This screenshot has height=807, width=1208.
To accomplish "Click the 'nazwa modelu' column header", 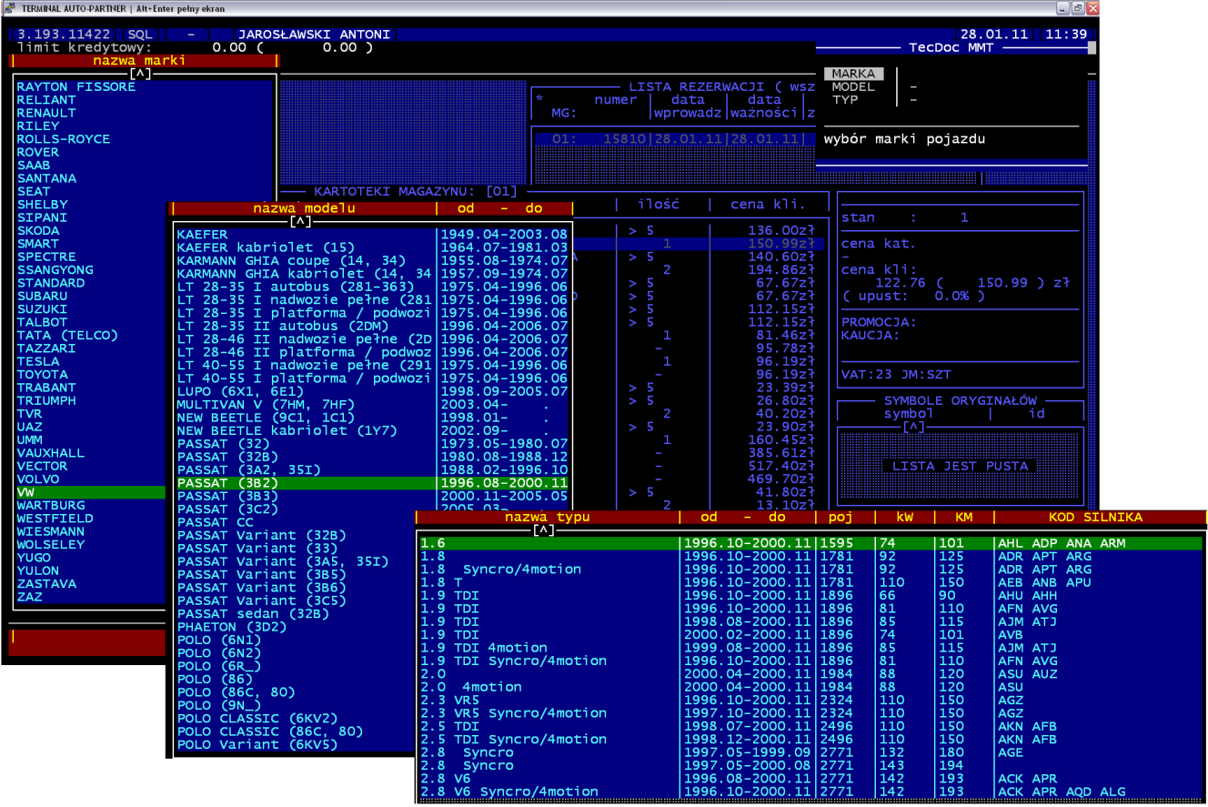I will 304,209.
